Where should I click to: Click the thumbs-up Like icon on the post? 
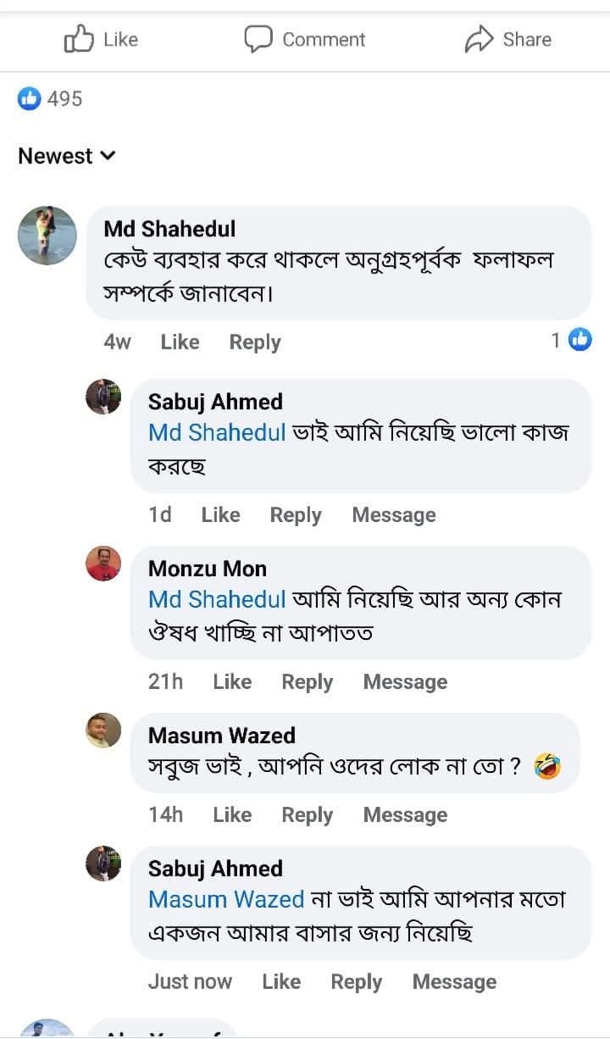click(78, 39)
